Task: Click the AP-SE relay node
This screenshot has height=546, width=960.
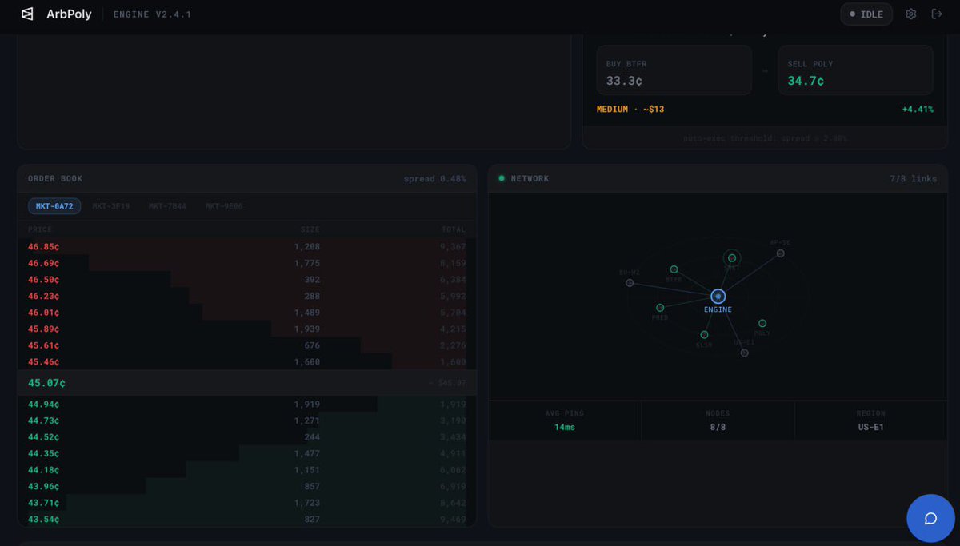Action: (779, 253)
